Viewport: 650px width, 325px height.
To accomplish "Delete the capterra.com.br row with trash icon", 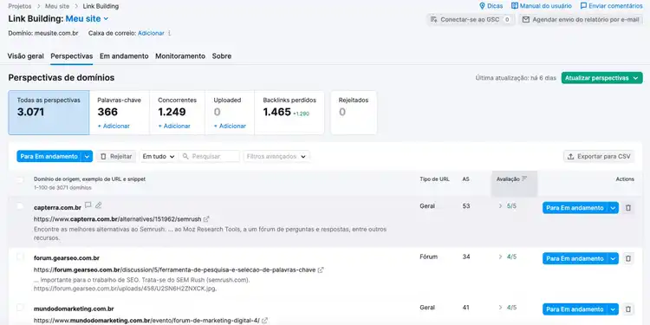I will point(628,208).
